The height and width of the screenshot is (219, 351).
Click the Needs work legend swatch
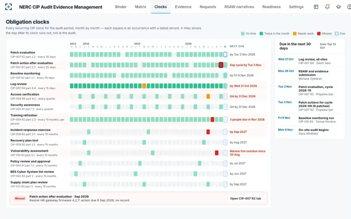(295, 34)
